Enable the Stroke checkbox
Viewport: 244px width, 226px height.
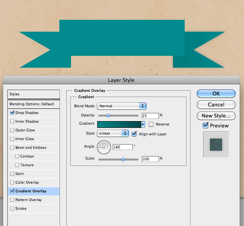[x=12, y=209]
